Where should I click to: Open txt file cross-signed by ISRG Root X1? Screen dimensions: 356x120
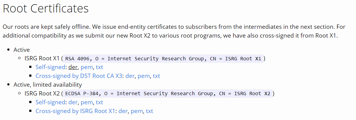pyautogui.click(x=150, y=111)
